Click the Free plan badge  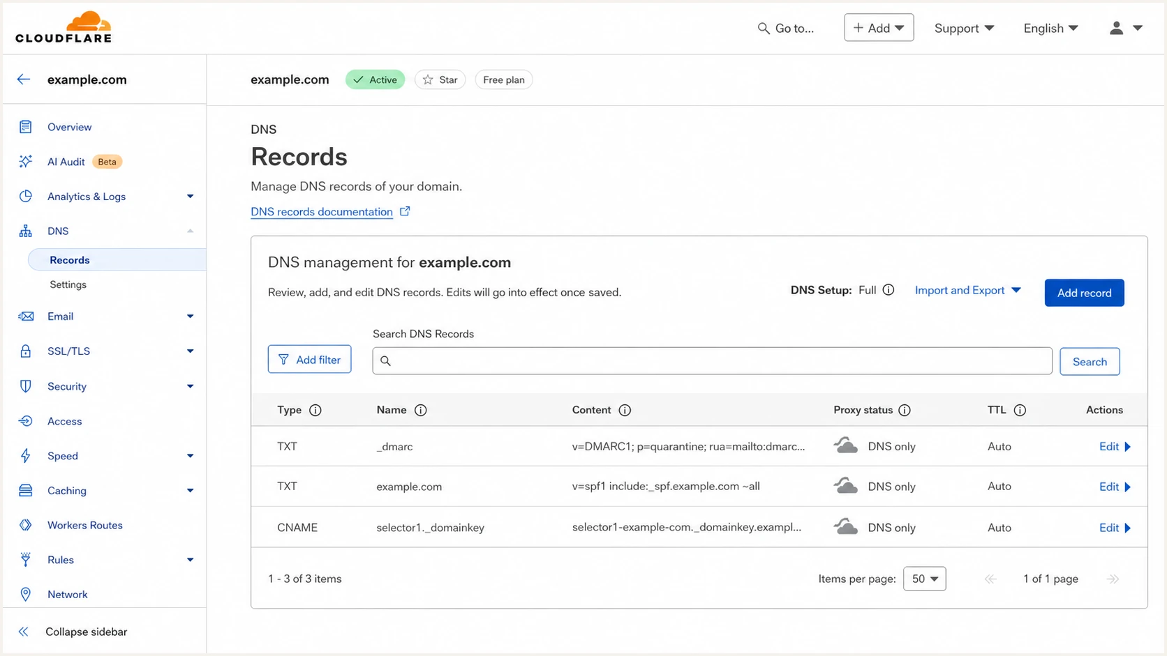[503, 79]
